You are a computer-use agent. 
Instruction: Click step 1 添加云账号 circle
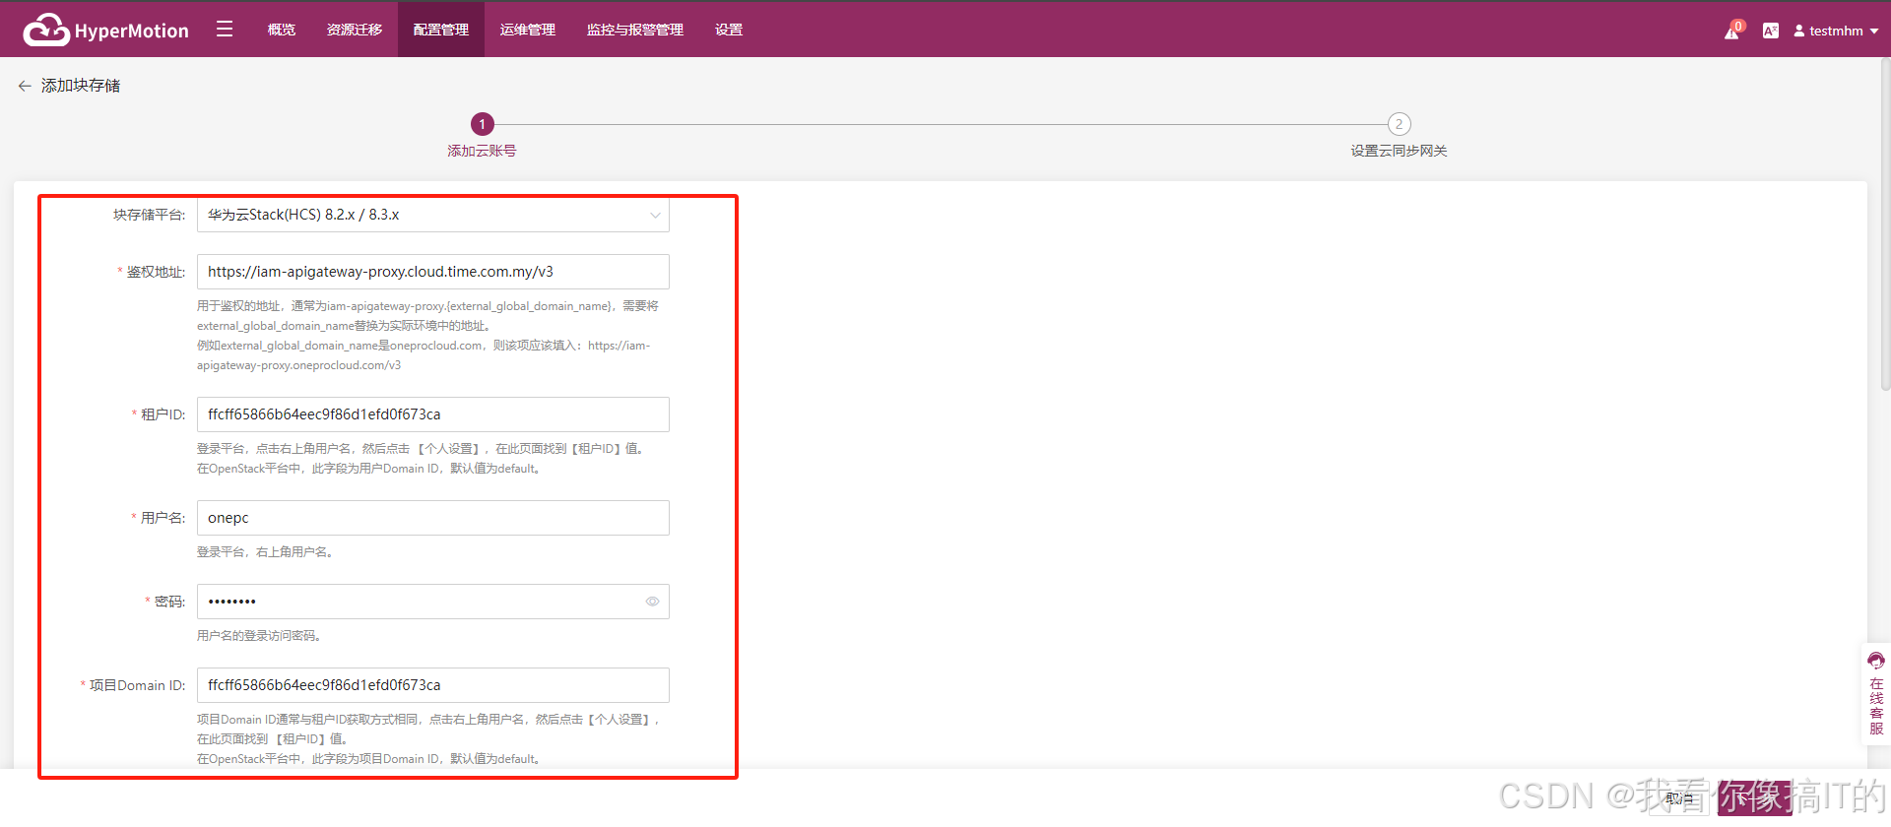482,124
